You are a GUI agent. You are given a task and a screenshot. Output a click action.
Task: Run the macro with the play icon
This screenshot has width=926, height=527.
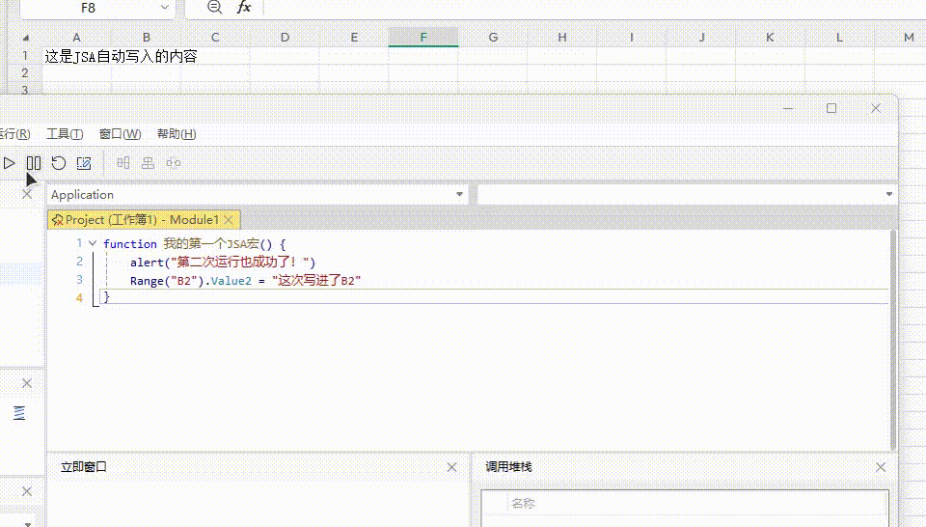9,163
